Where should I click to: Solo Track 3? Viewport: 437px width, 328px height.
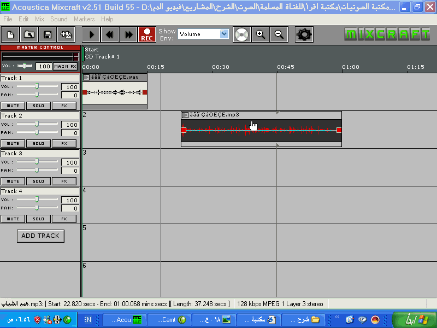coord(38,181)
